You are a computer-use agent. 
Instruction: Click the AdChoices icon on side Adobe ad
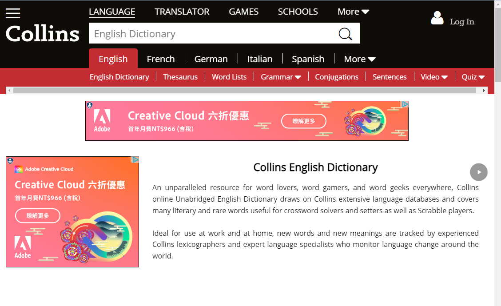point(135,159)
